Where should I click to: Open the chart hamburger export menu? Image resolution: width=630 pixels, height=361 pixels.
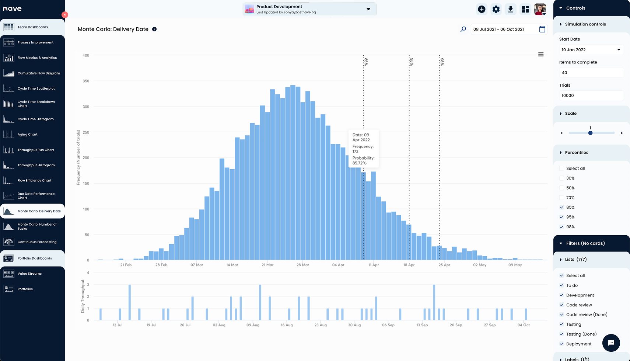[x=541, y=54]
